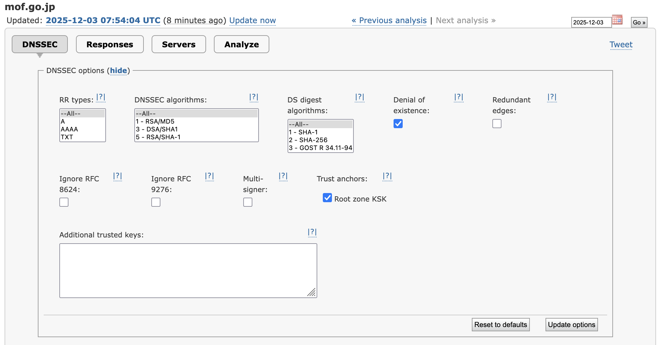The width and height of the screenshot is (658, 345).
Task: Click the Tweet link
Action: point(621,45)
